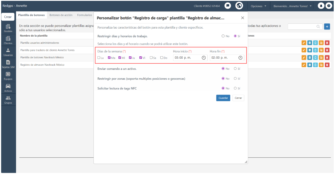This screenshot has height=174, width=336.
Task: Select No for Restringir días y horarios
Action: coord(223,36)
